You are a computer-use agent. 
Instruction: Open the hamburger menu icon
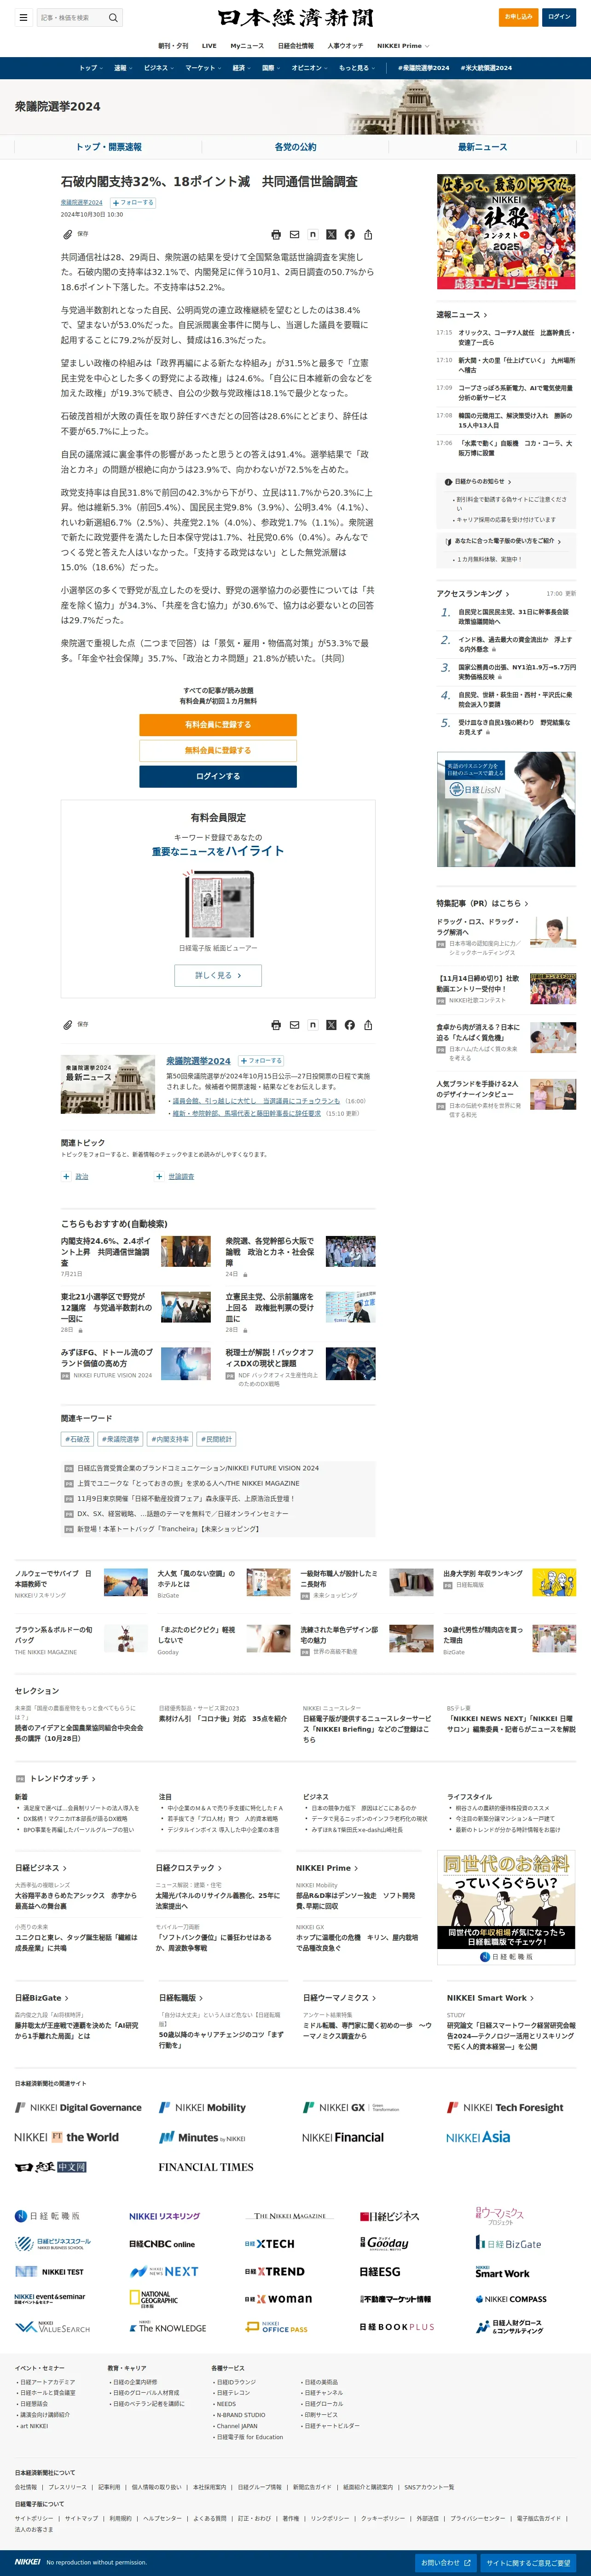(x=23, y=17)
